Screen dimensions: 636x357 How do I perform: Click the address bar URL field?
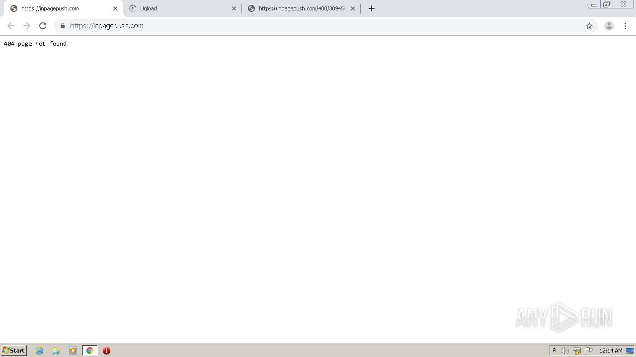pyautogui.click(x=325, y=26)
